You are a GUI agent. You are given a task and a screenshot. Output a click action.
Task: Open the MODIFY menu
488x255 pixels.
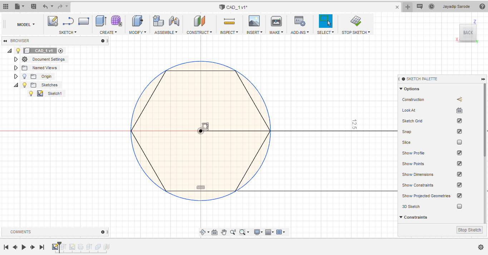pos(137,32)
